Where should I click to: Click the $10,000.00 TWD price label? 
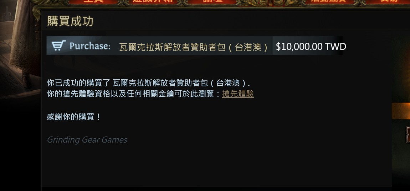[x=311, y=47]
